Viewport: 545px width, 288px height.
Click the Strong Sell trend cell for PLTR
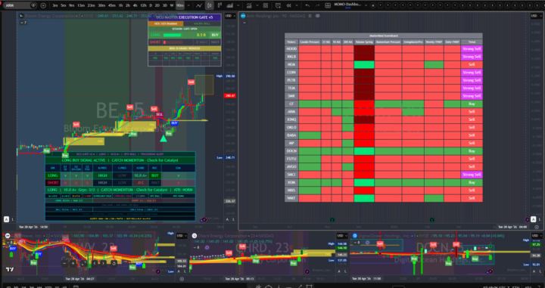point(472,80)
